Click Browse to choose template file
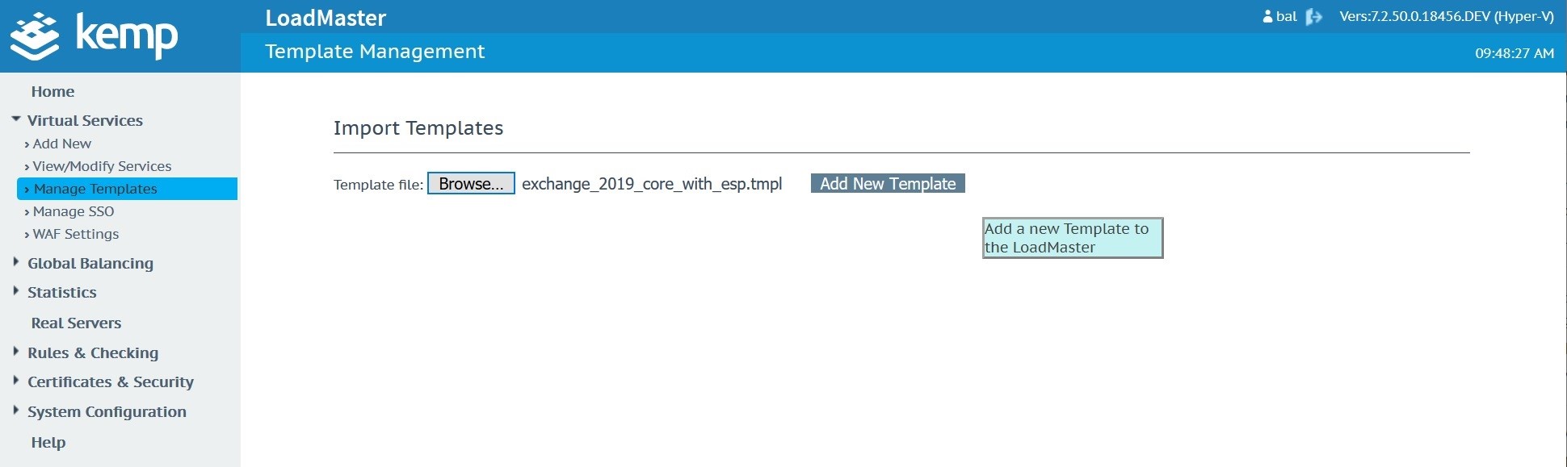The width and height of the screenshot is (1567, 467). pos(471,184)
